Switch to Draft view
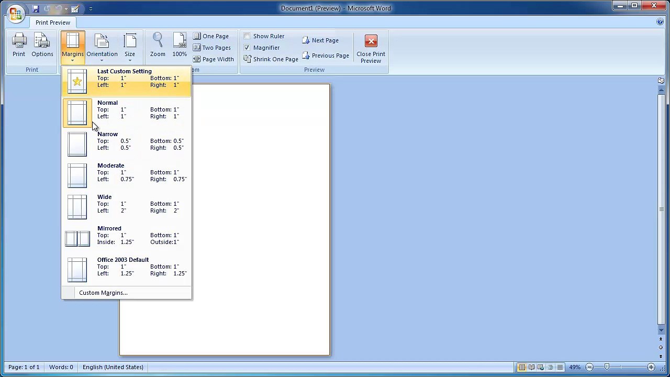Image resolution: width=670 pixels, height=377 pixels. pos(560,367)
